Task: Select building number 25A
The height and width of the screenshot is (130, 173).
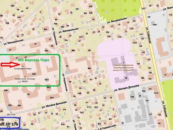Action: click(x=143, y=91)
